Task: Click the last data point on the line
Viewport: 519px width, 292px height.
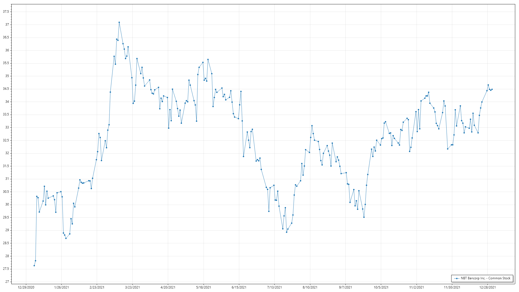Action: click(492, 89)
